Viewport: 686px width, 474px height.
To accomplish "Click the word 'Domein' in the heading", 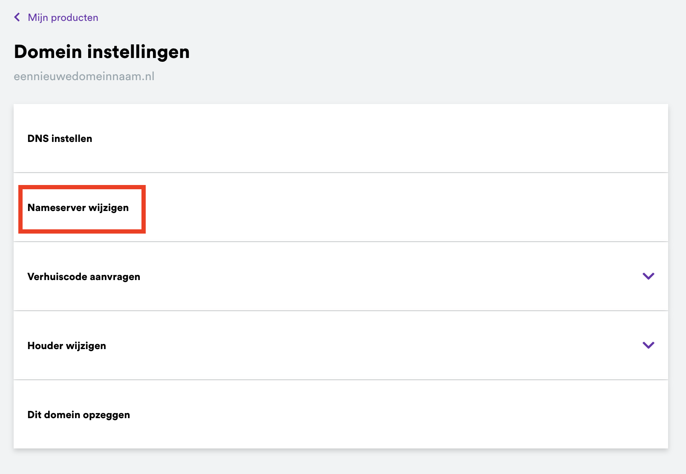I will tap(48, 52).
